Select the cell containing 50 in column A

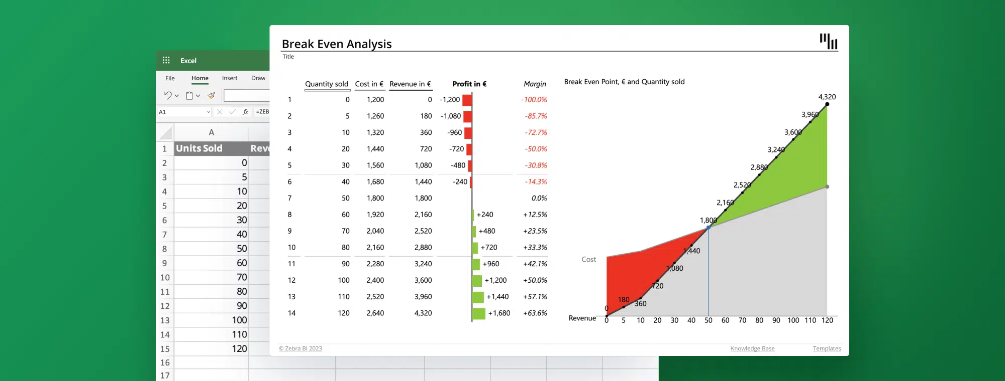pos(212,249)
